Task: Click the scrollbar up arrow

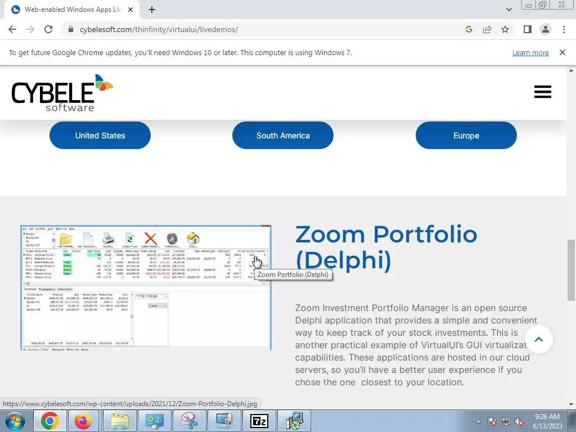Action: (571, 70)
